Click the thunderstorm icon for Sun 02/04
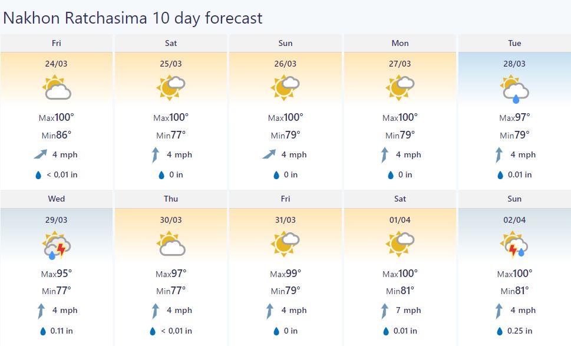571x346 pixels. 514,244
